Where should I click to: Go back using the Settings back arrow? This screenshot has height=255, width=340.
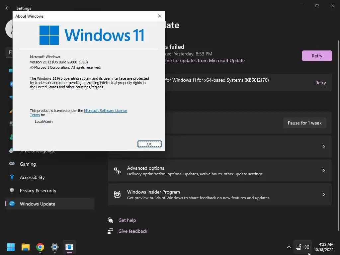pyautogui.click(x=8, y=8)
